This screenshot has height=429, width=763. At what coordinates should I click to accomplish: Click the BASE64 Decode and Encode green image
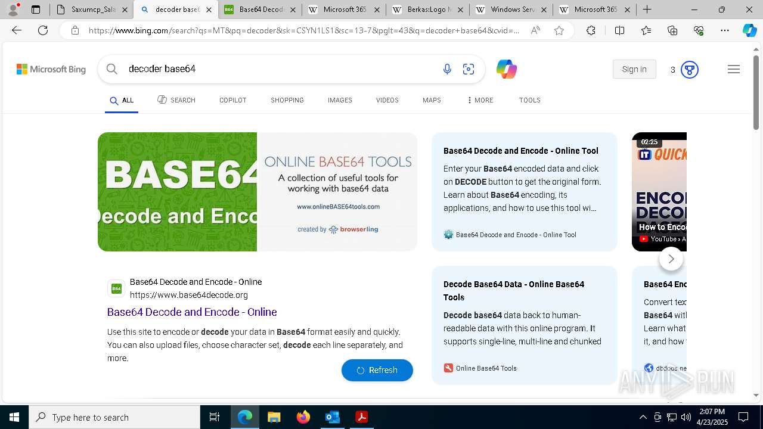tap(178, 192)
